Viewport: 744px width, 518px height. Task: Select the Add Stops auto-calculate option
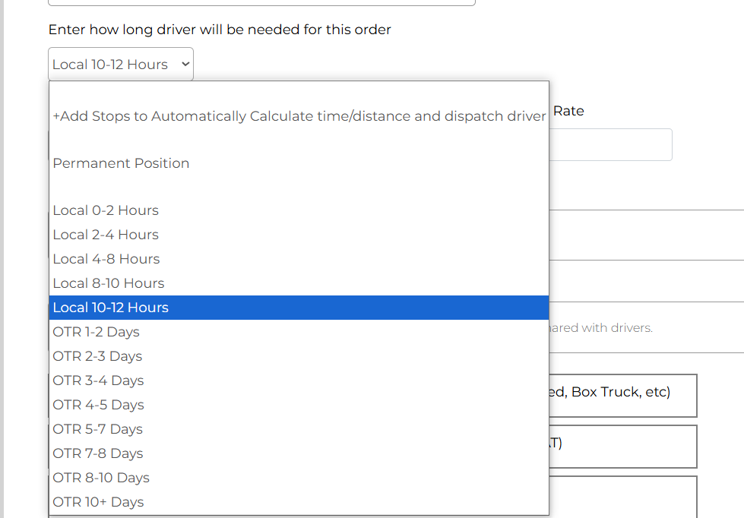tap(299, 116)
